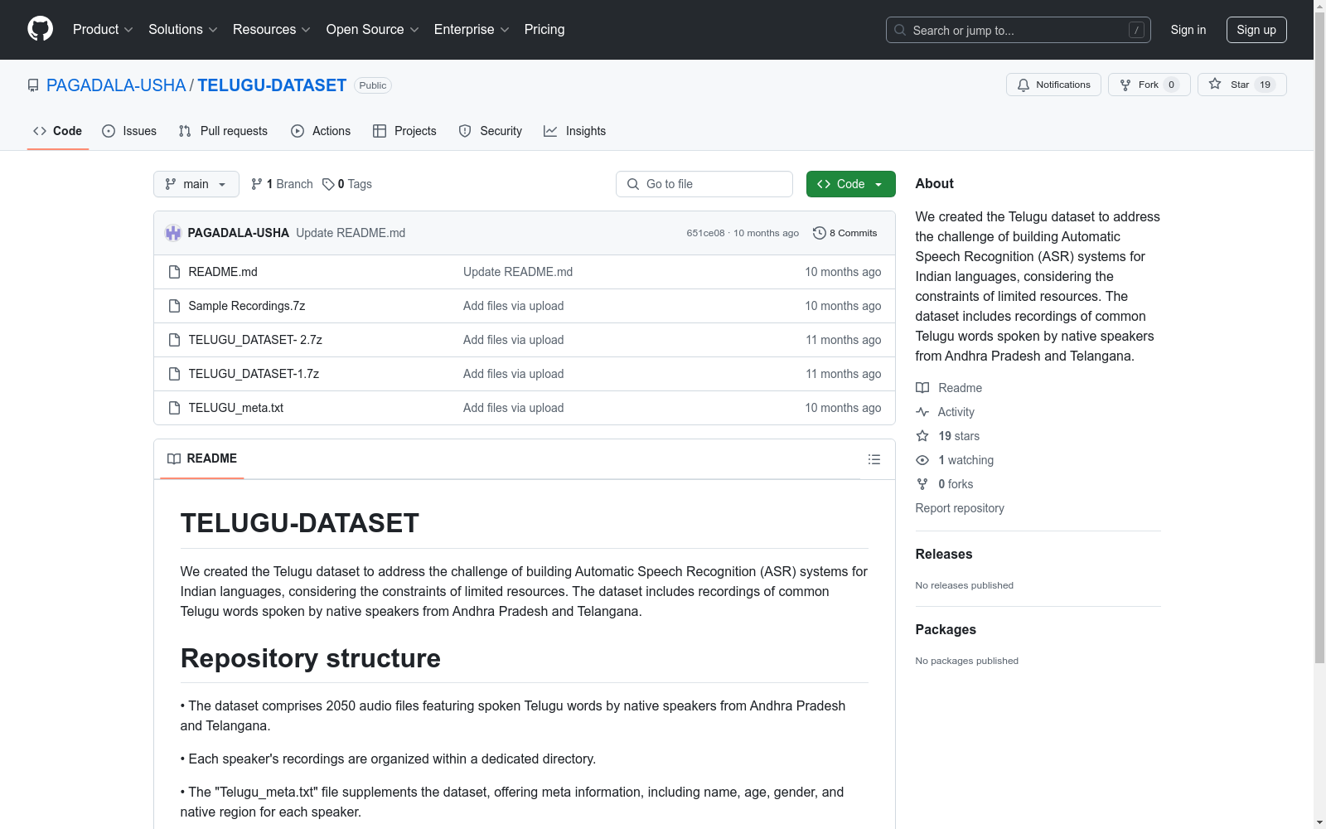Switch to the Projects tab

point(404,131)
